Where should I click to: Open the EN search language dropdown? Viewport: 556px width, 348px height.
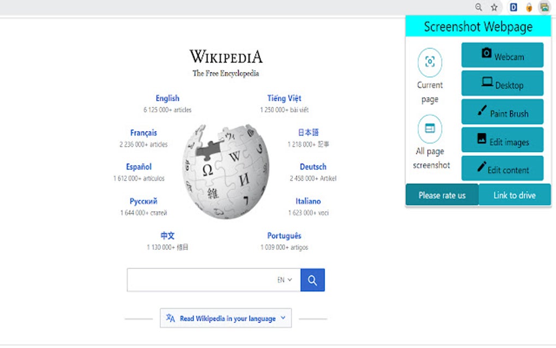[x=285, y=280]
